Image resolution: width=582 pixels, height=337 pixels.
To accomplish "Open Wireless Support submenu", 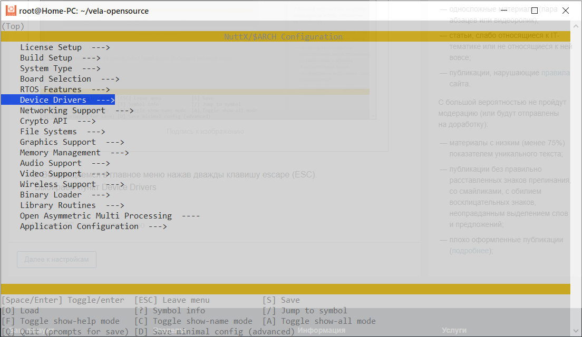I will click(x=72, y=184).
